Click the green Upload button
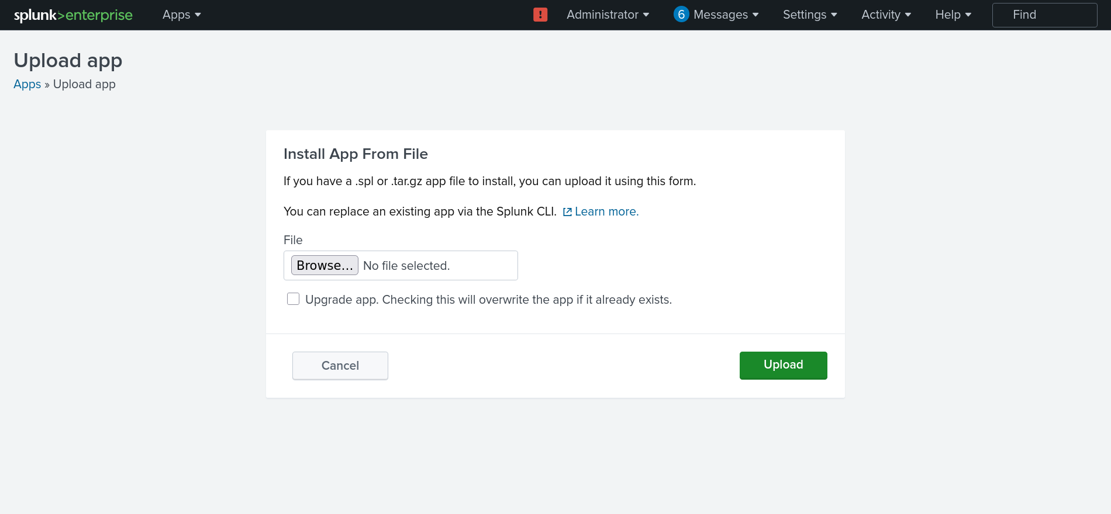The width and height of the screenshot is (1111, 514). (784, 365)
